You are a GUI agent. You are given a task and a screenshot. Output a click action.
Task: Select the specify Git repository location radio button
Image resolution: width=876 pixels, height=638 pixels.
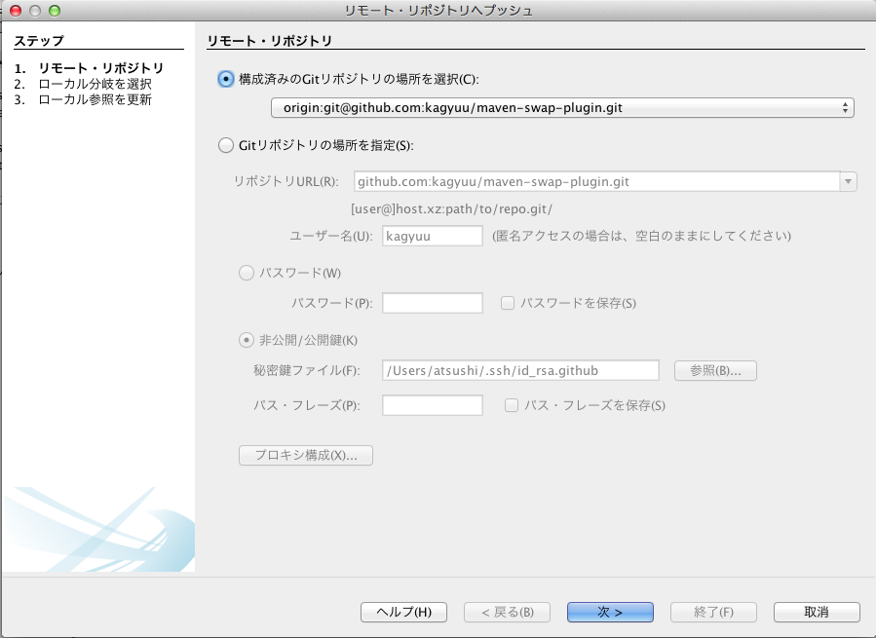(226, 145)
